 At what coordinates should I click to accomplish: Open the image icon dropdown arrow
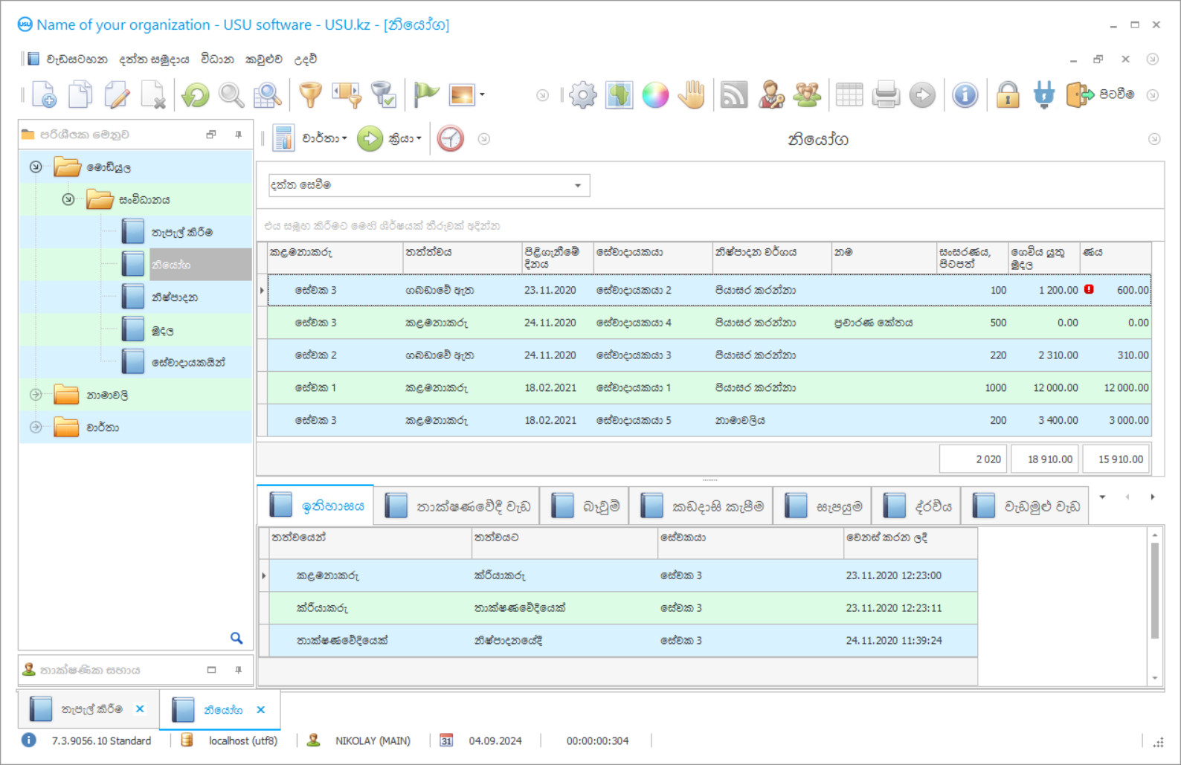(482, 94)
